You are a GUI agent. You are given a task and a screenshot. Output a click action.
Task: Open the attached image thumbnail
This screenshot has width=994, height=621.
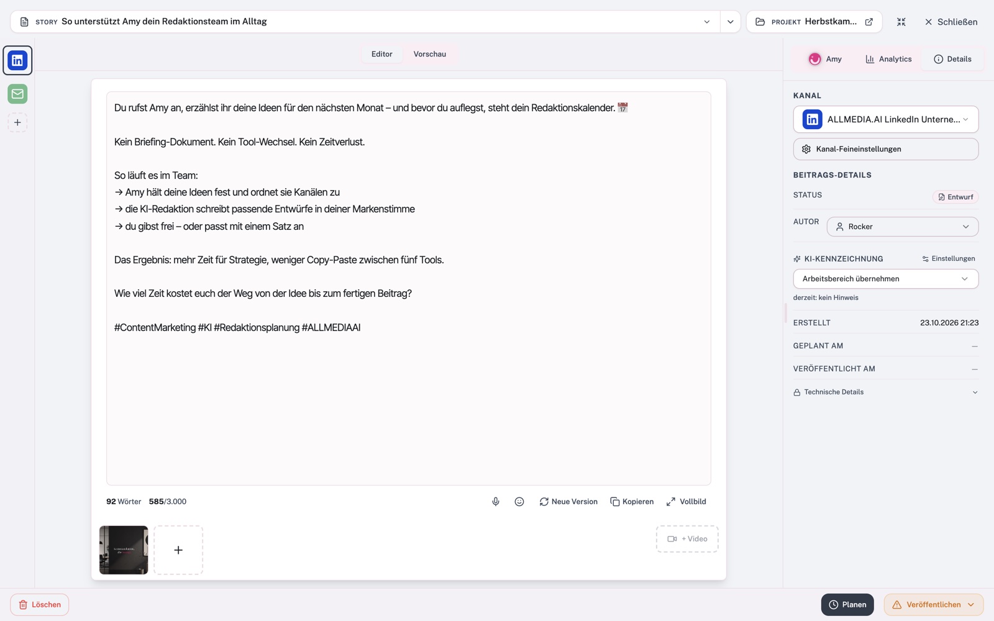coord(124,550)
